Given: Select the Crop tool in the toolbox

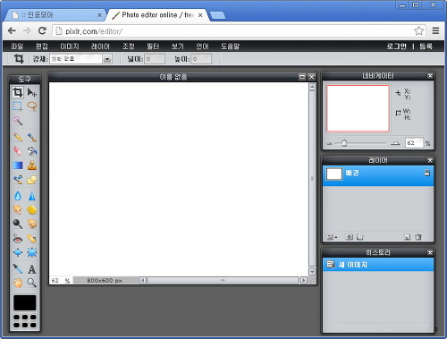Looking at the screenshot, I should coord(18,92).
